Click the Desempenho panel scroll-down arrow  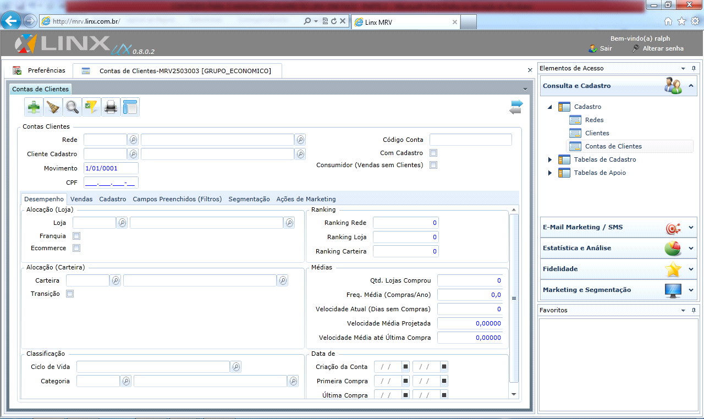tap(514, 394)
